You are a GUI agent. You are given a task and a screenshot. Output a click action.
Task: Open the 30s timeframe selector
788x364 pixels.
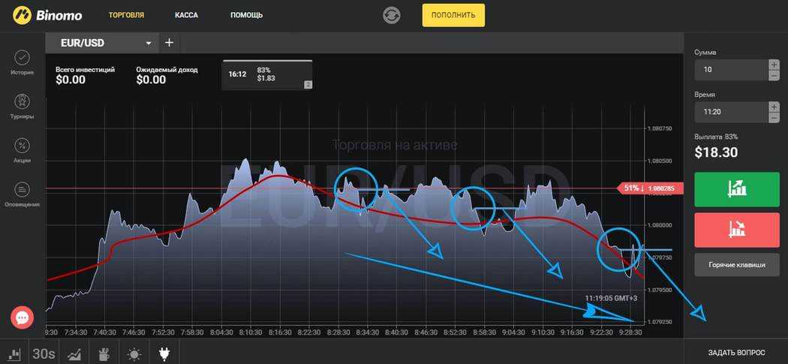tap(44, 353)
